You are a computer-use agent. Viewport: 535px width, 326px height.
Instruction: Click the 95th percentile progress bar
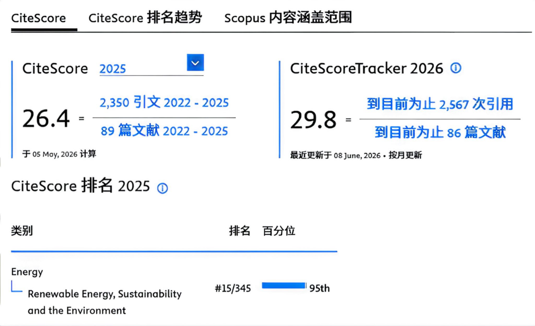pos(284,286)
